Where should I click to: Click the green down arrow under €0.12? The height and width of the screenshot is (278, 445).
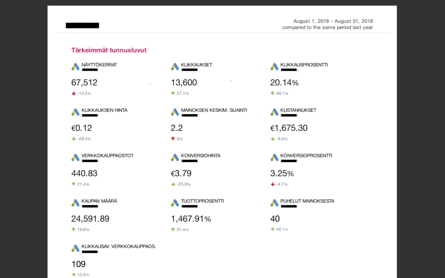click(74, 139)
